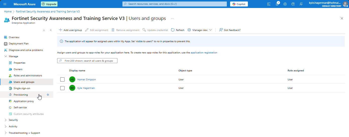Open the ellipsis more options next to title
This screenshot has height=137, width=349.
[x=172, y=18]
